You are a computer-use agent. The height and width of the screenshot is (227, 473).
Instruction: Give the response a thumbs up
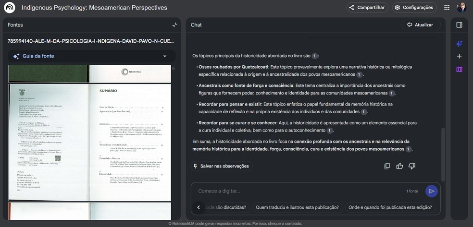(x=400, y=166)
